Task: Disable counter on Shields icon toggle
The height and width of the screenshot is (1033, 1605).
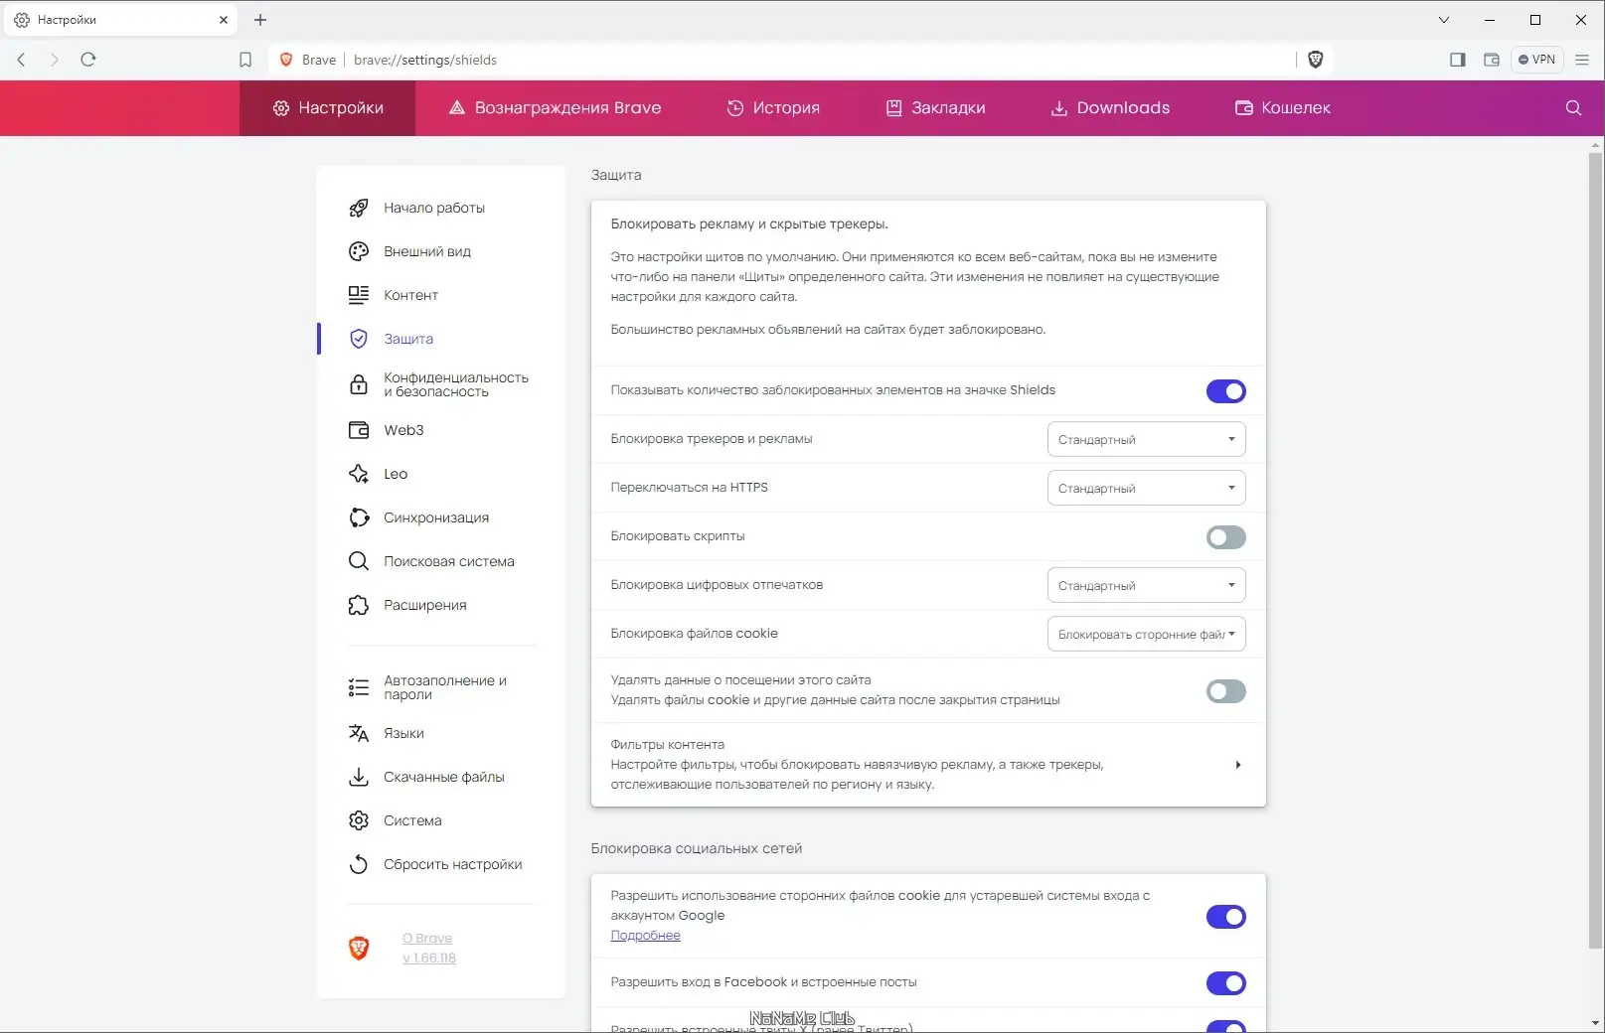Action: point(1225,390)
